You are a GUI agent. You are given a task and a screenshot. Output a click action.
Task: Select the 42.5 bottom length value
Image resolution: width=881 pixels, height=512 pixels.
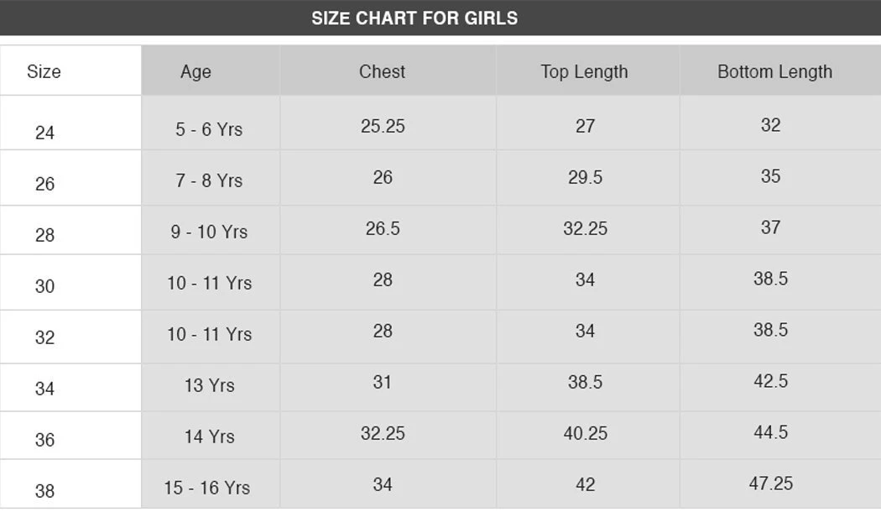click(x=770, y=382)
